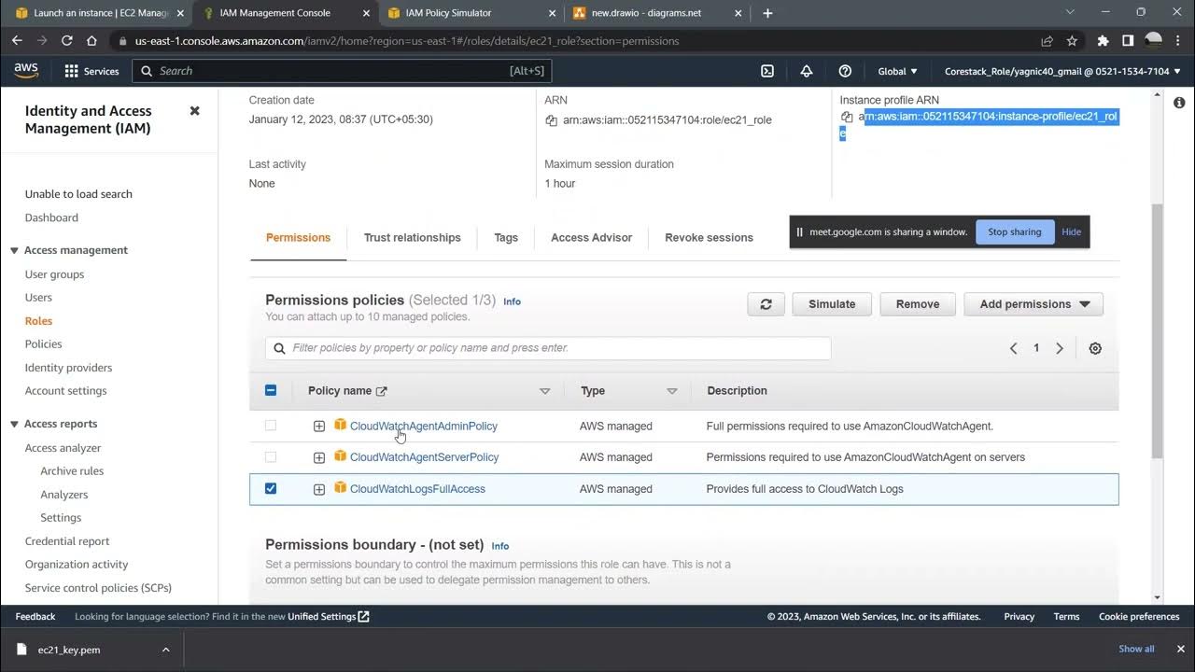Image resolution: width=1195 pixels, height=672 pixels.
Task: Copy the role ARN with the copy icon
Action: [x=552, y=120]
